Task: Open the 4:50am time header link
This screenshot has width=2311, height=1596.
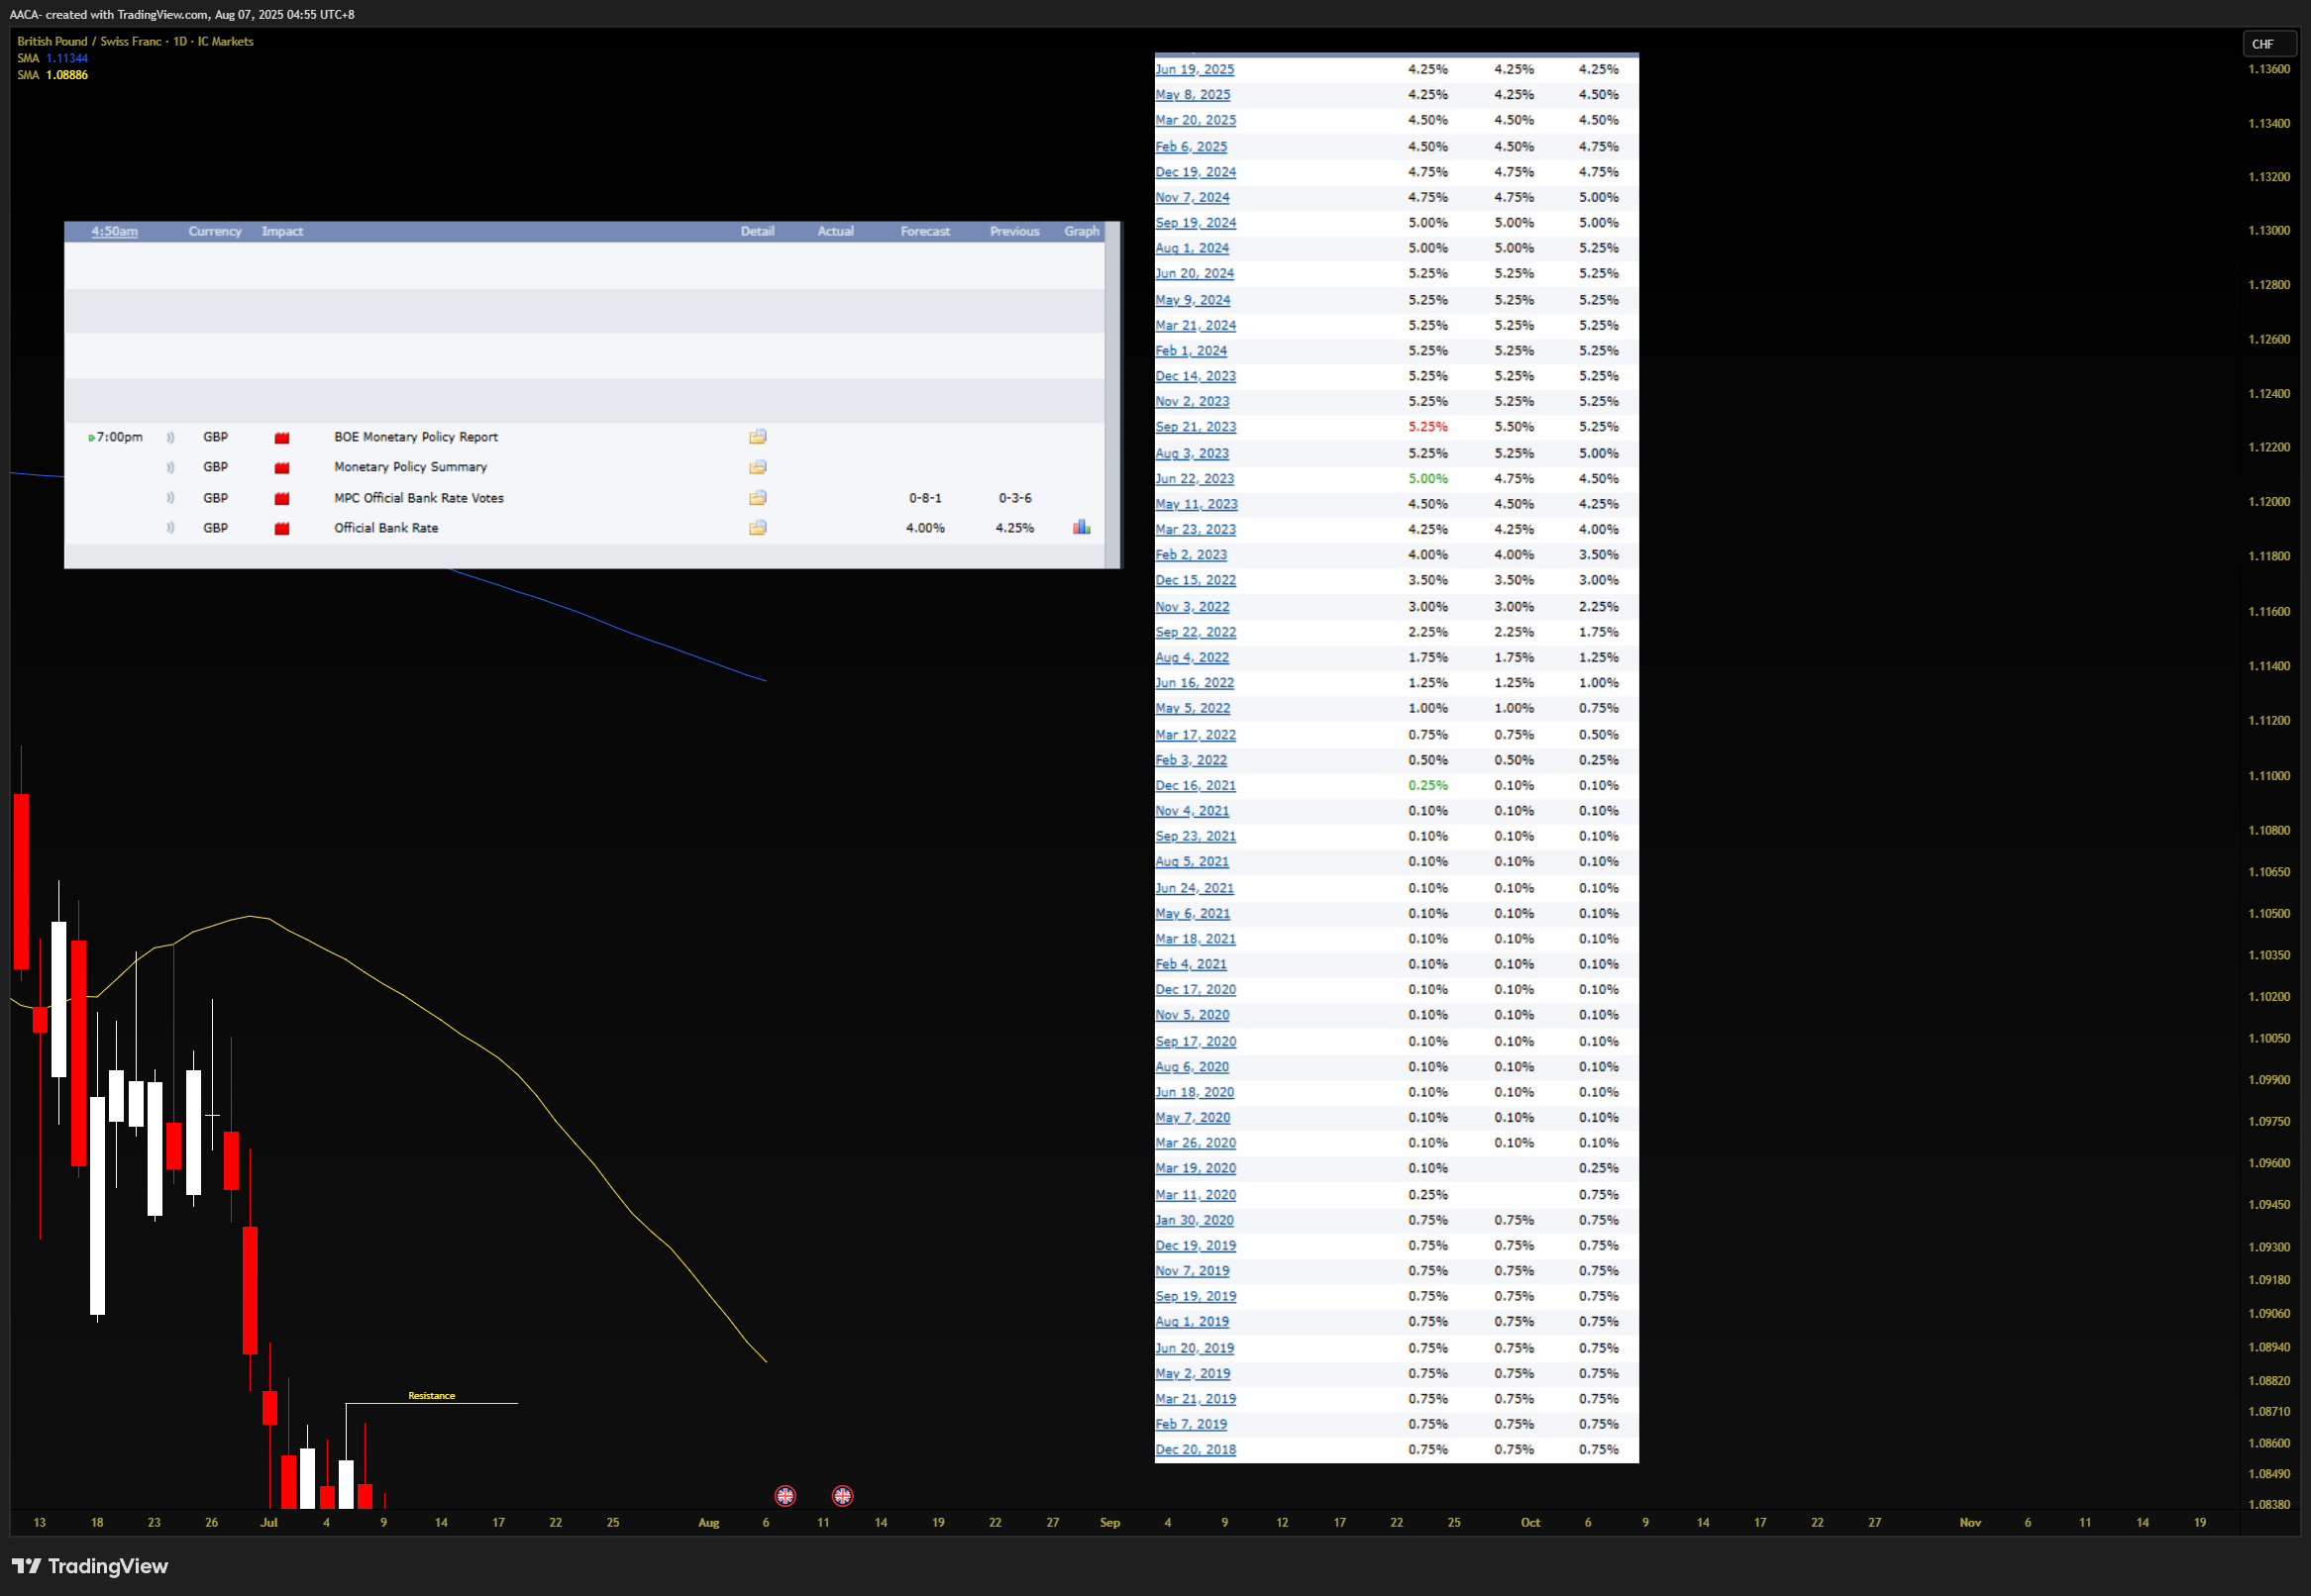Action: tap(115, 231)
